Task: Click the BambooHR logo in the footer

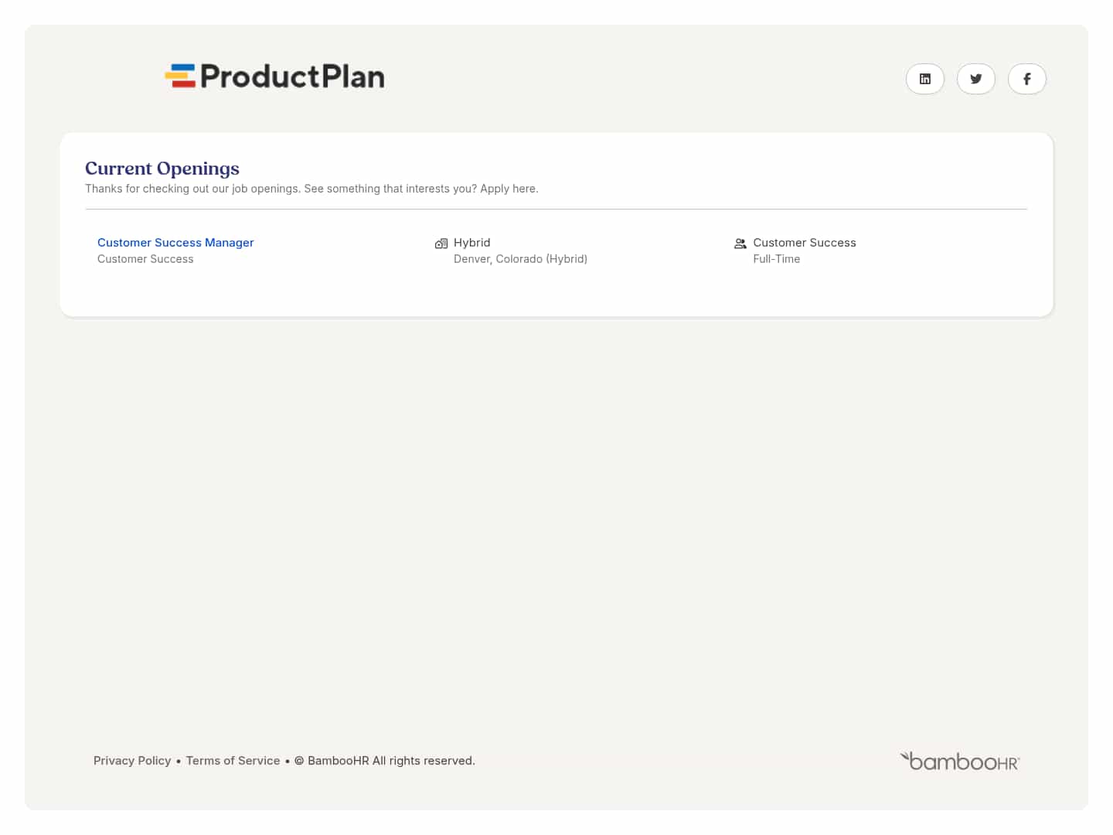Action: point(959,760)
